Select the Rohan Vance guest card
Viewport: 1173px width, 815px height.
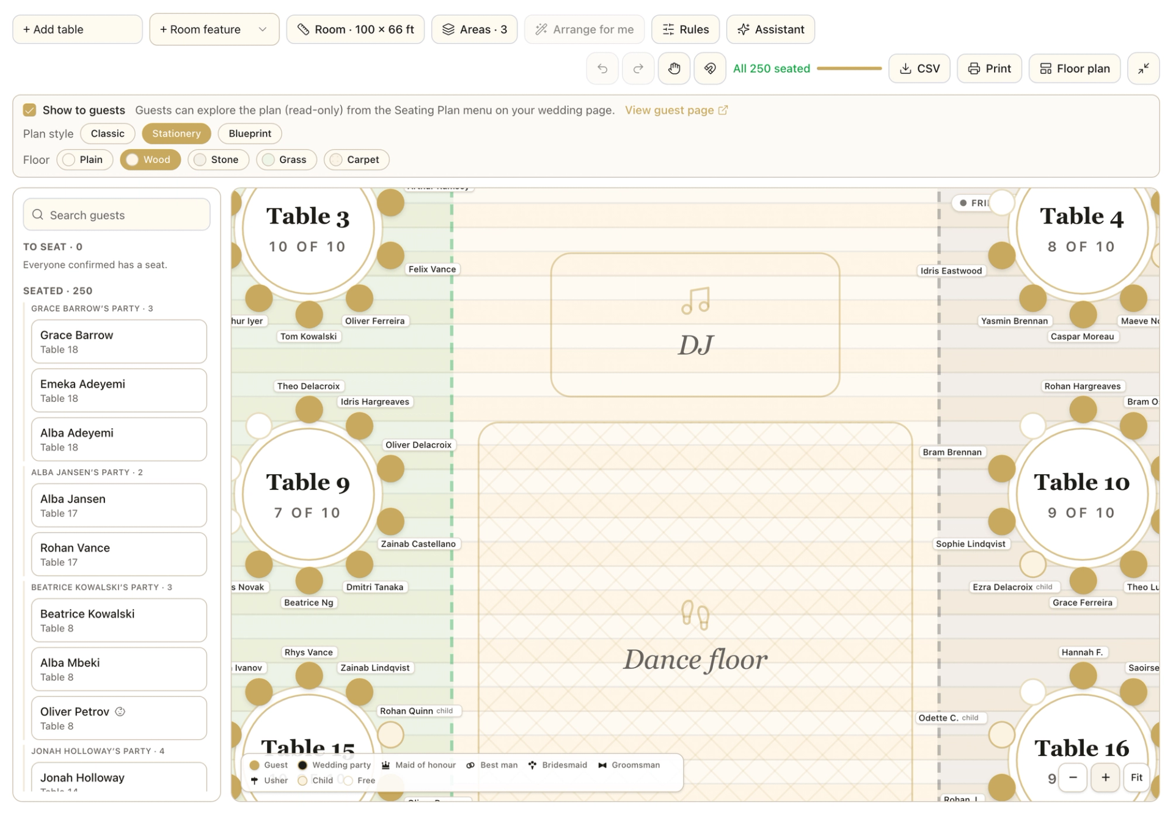119,554
